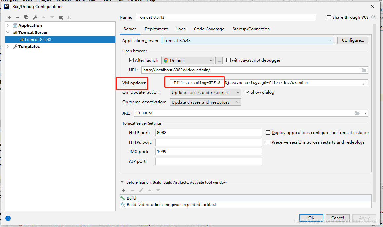Add new configuration with plus icon
This screenshot has height=227, width=383.
coord(9,17)
